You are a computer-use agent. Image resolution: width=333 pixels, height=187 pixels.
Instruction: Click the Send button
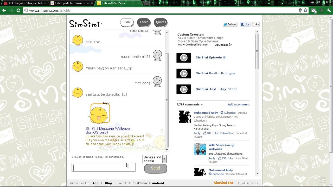click(156, 168)
